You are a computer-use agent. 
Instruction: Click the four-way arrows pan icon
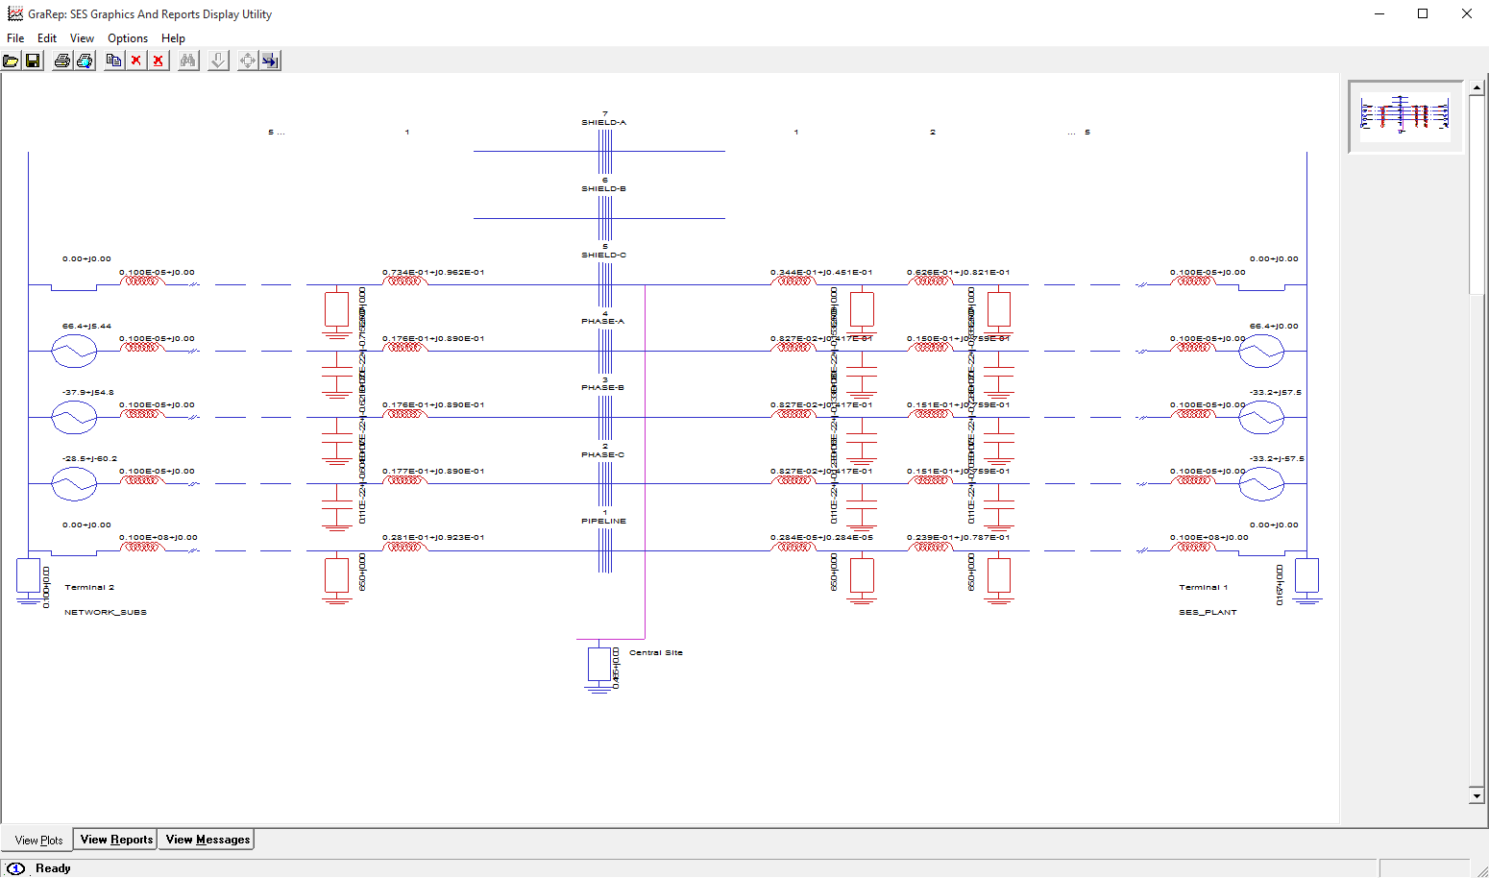pos(248,61)
